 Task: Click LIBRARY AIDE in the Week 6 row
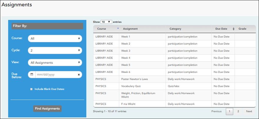point(104,72)
